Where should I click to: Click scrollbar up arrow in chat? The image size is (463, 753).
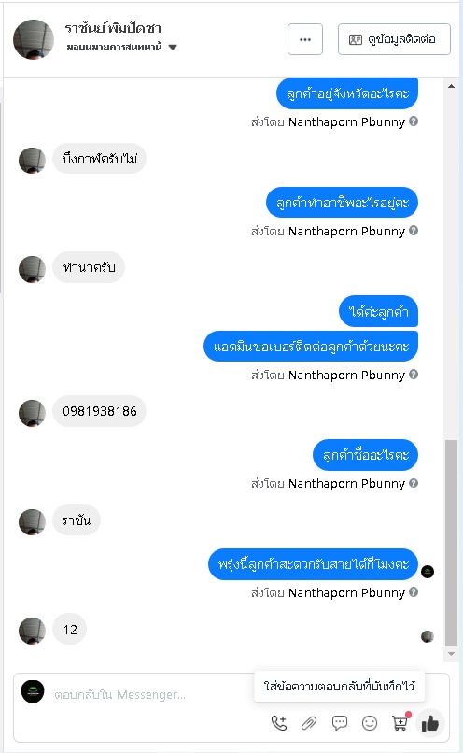point(451,87)
